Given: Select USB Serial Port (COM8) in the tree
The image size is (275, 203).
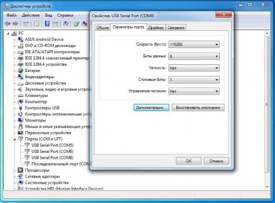Looking at the screenshot, I should pos(52,158).
